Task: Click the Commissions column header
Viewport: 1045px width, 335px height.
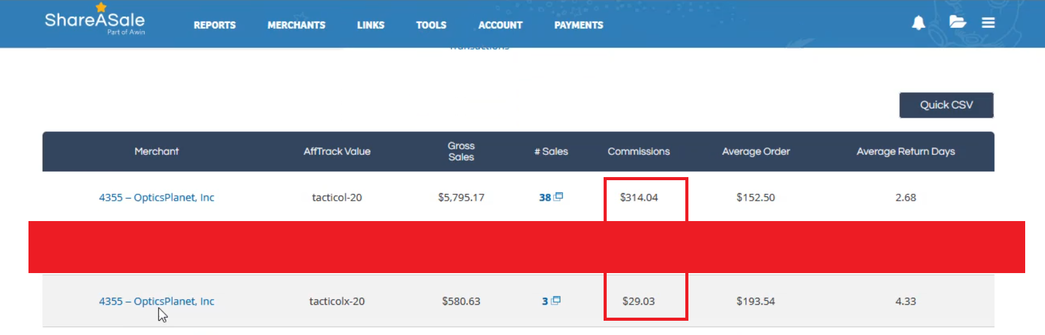Action: pos(638,151)
